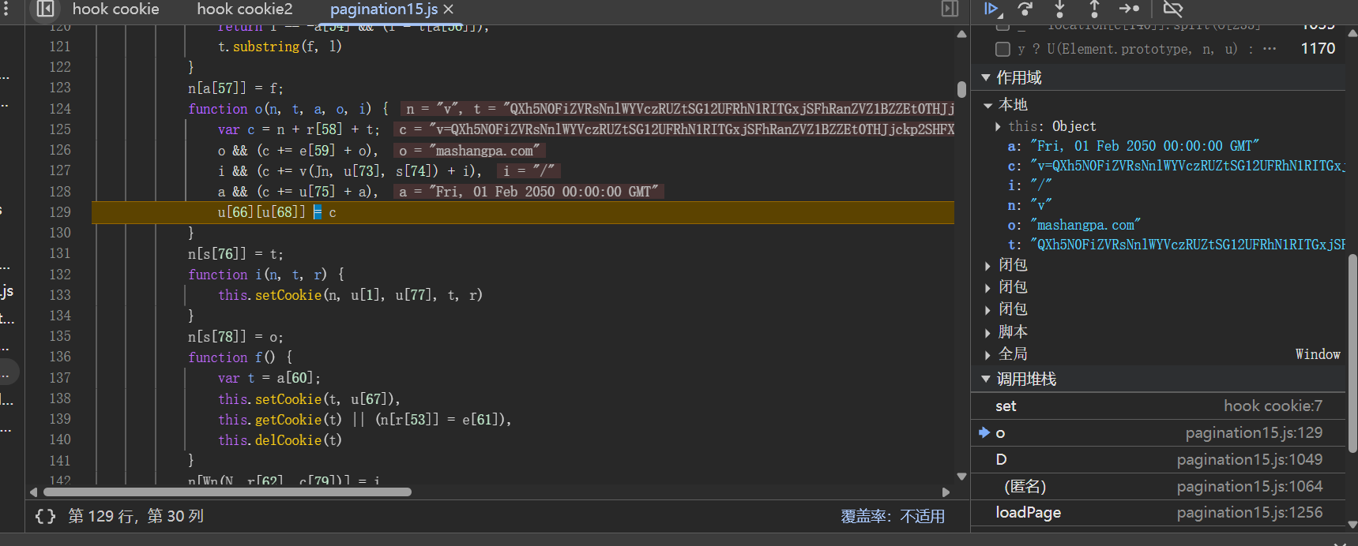This screenshot has width=1358, height=546.
Task: Collapse the 调用堆栈 call stack section
Action: pyautogui.click(x=986, y=379)
